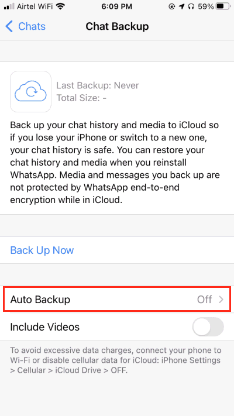
Task: Tap the back chevron beside Chats
Action: click(x=9, y=26)
